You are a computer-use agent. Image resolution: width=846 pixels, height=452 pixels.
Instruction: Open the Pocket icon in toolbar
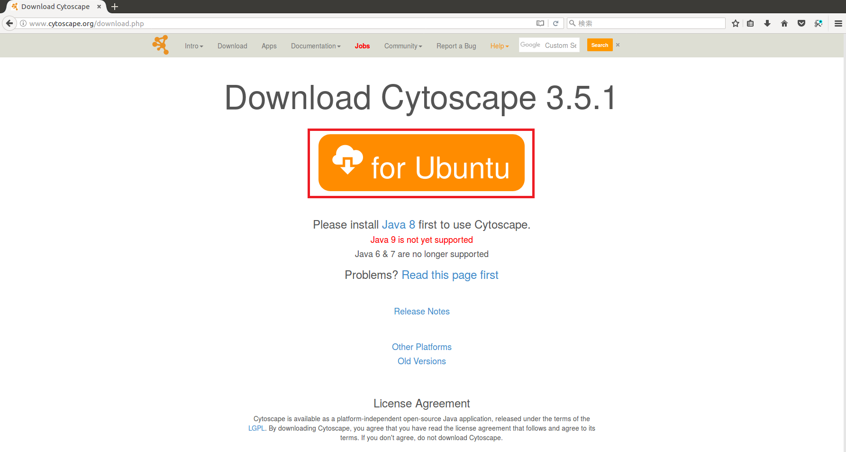point(801,23)
